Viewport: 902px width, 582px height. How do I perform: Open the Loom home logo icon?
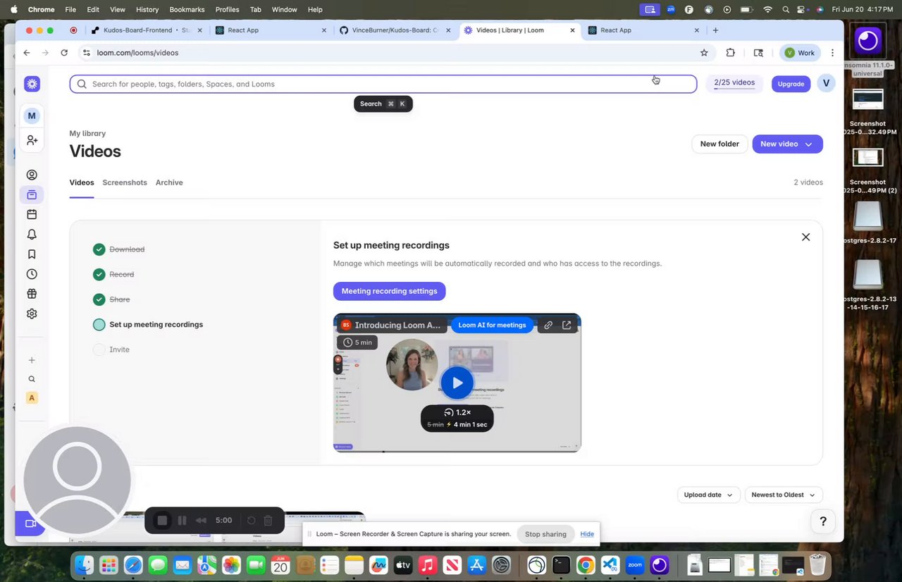[32, 84]
